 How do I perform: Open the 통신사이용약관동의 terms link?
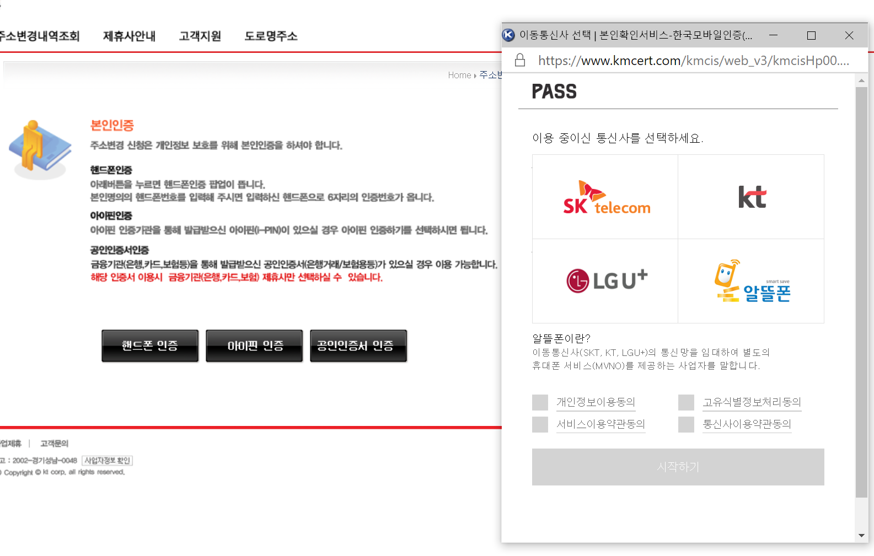coord(747,424)
